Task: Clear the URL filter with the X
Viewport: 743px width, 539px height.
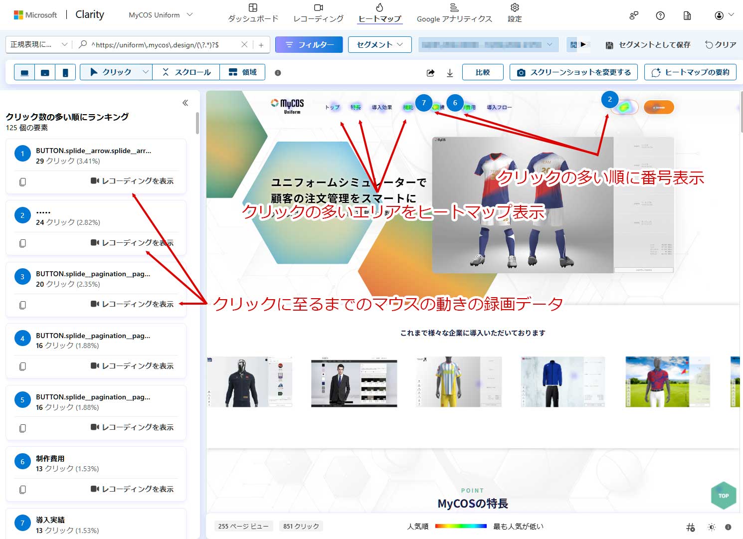Action: click(244, 44)
